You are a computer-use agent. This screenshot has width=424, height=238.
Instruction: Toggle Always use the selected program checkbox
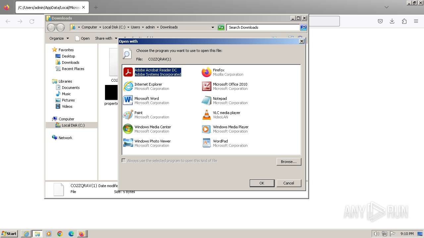[x=124, y=161]
